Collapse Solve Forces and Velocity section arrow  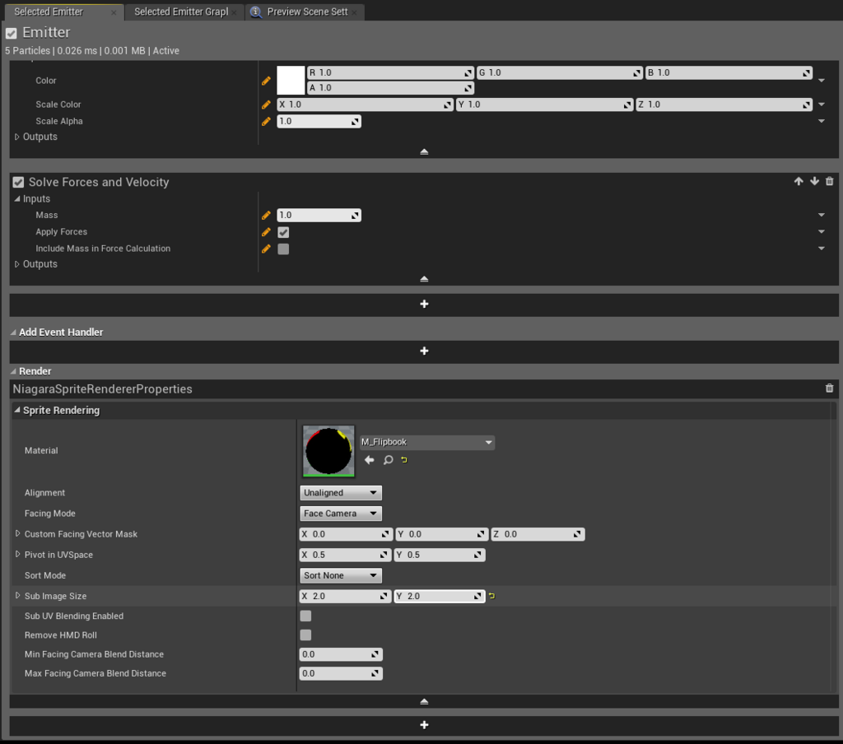click(424, 279)
